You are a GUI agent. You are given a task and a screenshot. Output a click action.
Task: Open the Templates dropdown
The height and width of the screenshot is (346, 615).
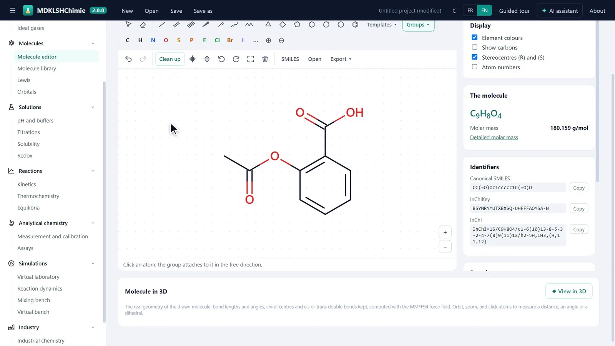pyautogui.click(x=382, y=25)
